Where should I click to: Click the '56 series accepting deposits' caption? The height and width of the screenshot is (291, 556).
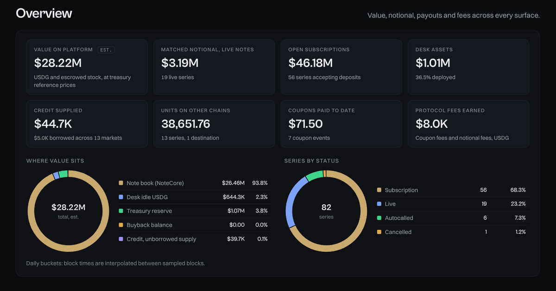click(x=324, y=77)
